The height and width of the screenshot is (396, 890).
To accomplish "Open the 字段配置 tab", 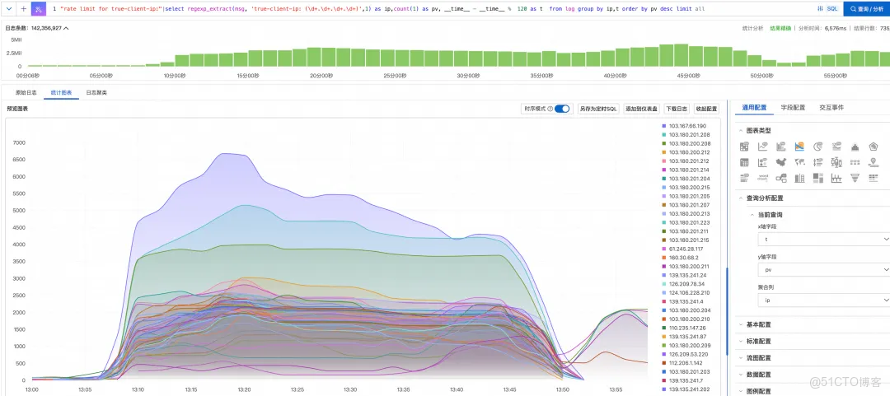I will tap(792, 108).
